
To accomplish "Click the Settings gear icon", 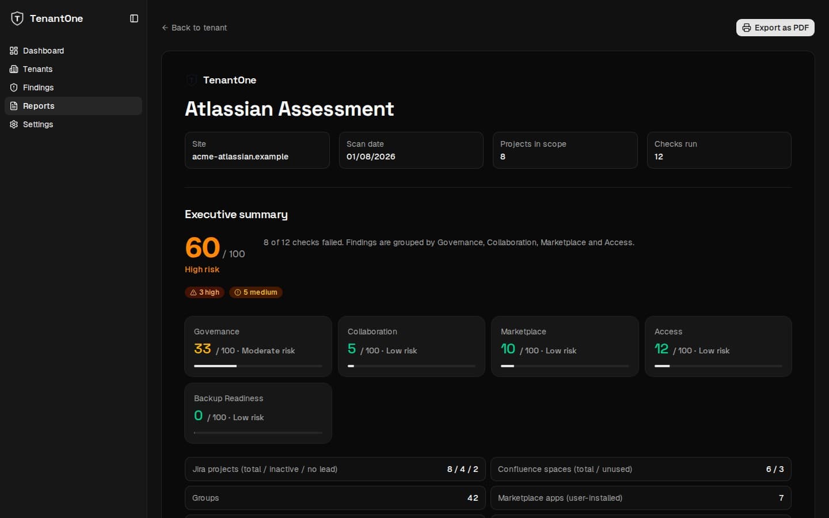I will coord(14,124).
